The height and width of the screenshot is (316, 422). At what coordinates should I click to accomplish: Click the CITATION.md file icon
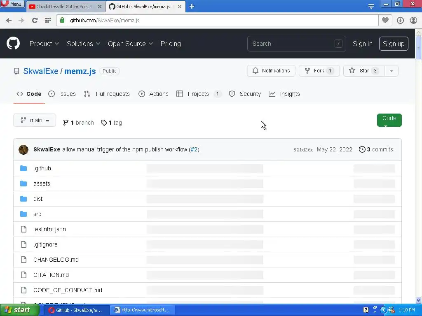(23, 275)
